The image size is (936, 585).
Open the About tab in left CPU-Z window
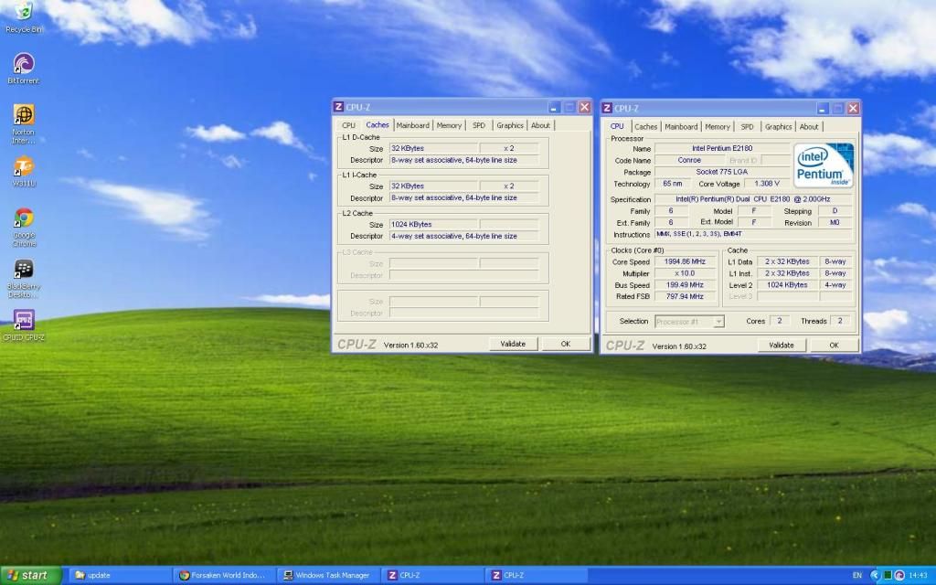pos(540,125)
